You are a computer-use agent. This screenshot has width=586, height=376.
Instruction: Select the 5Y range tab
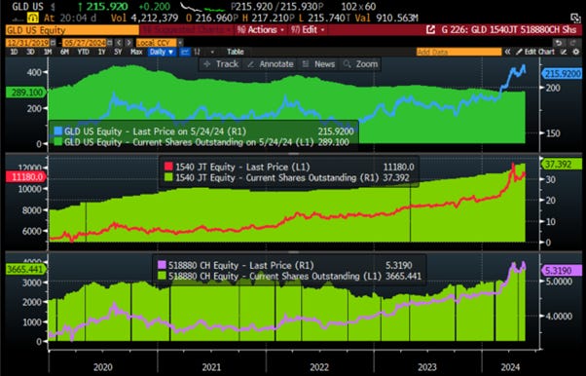(118, 52)
